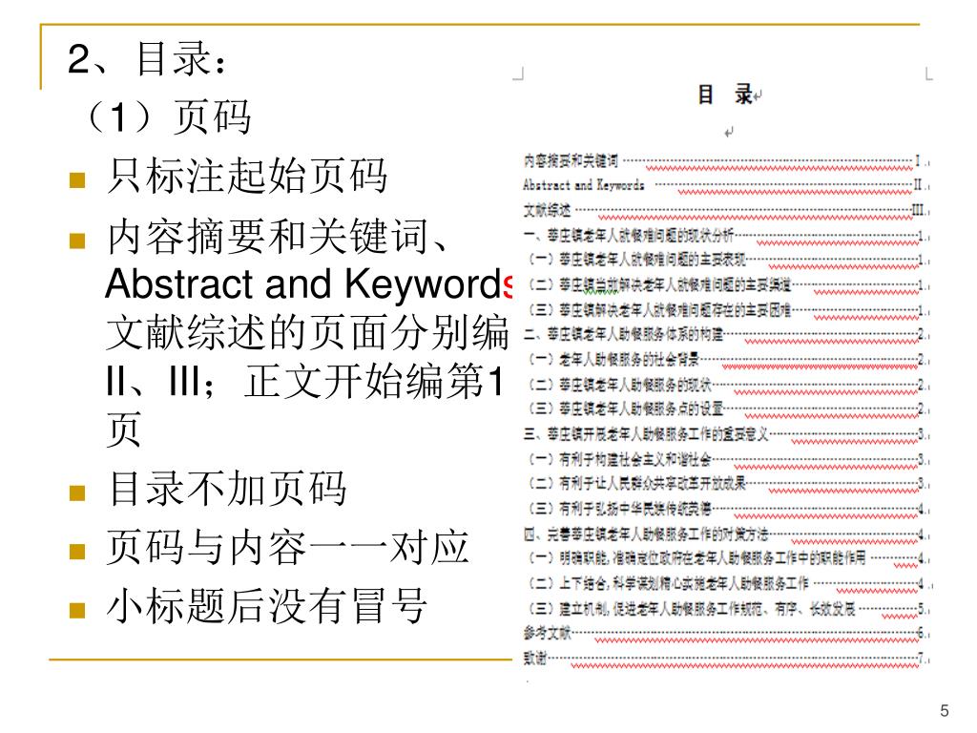
Task: Select TOC entry starting '(三)建立机制,促进老年人助餐'
Action: coord(692,609)
